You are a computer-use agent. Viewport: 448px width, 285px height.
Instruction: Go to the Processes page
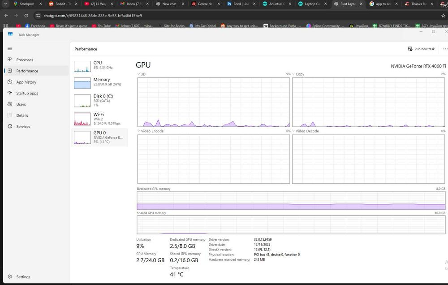(36, 60)
